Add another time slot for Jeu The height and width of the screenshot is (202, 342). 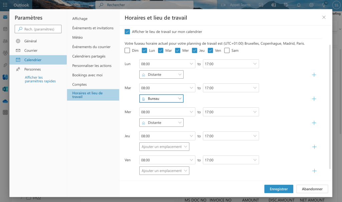click(x=314, y=147)
